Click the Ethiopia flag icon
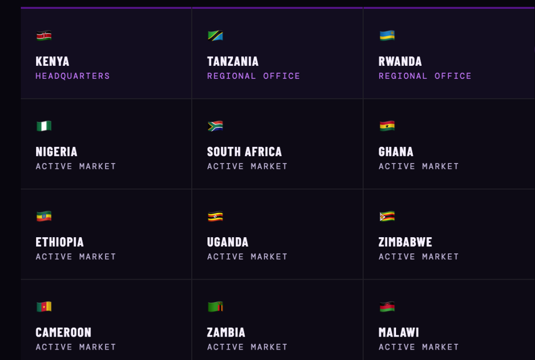The width and height of the screenshot is (535, 360). pyautogui.click(x=44, y=216)
